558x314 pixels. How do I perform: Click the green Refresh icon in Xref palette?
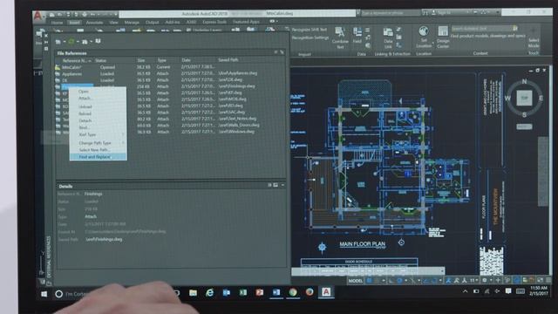click(x=71, y=42)
